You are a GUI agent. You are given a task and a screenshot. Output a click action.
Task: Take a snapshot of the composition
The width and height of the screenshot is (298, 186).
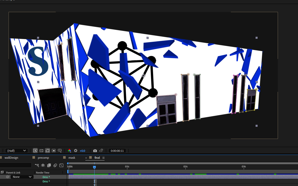coord(95,151)
